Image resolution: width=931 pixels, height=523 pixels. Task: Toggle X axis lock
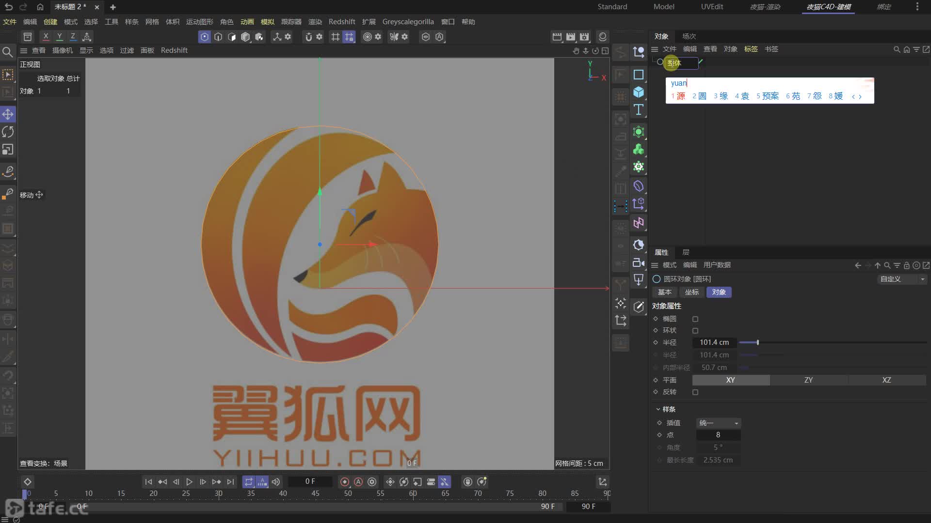click(x=46, y=37)
